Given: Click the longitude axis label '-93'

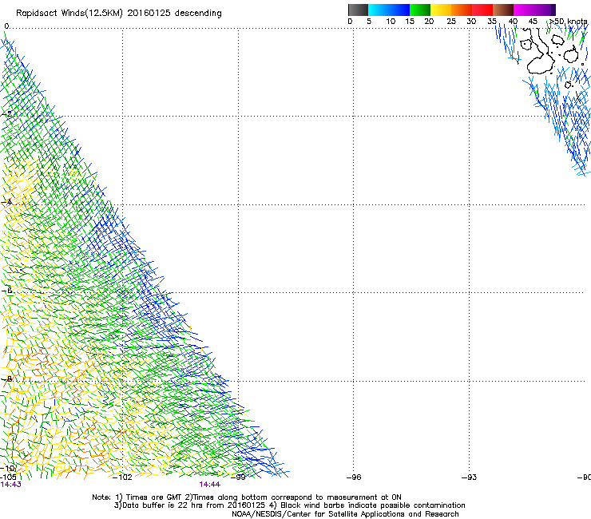Looking at the screenshot, I should point(469,477).
